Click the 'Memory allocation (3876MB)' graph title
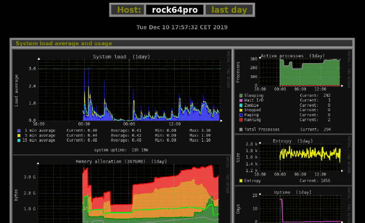 click(x=121, y=162)
